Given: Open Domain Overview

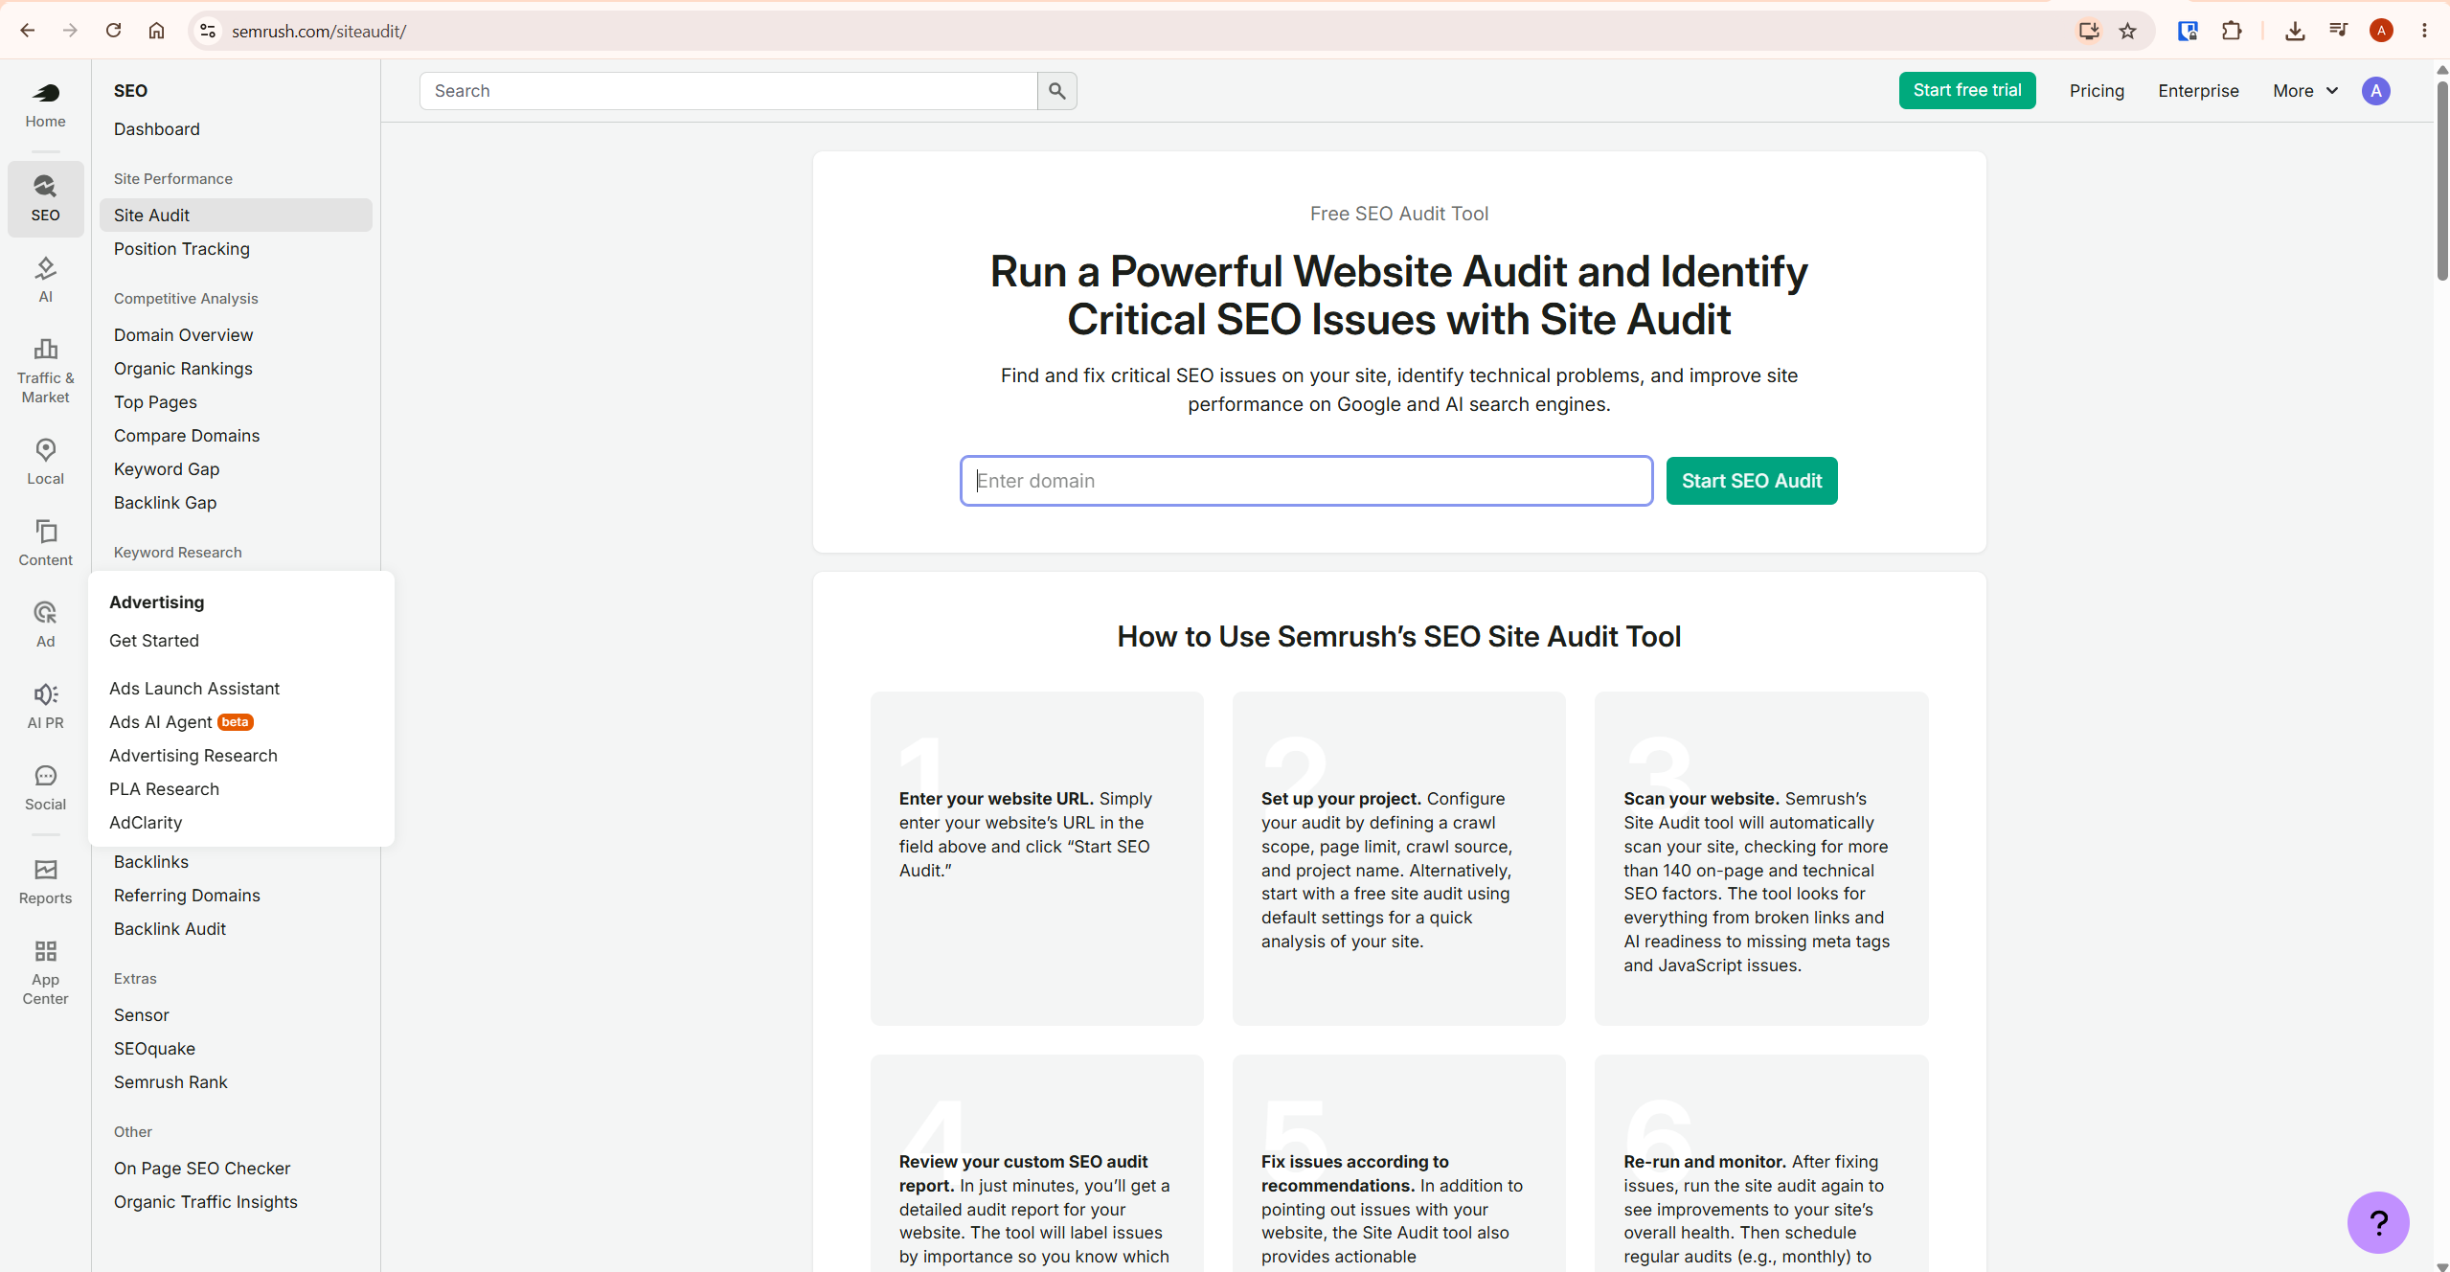Looking at the screenshot, I should point(184,335).
